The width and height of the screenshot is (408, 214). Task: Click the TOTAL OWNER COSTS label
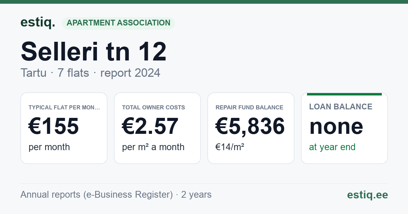[x=154, y=107]
